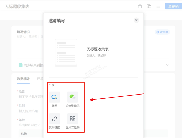Share the form to WeChat
Screen dimensions: 182x138
pyautogui.click(x=73, y=97)
